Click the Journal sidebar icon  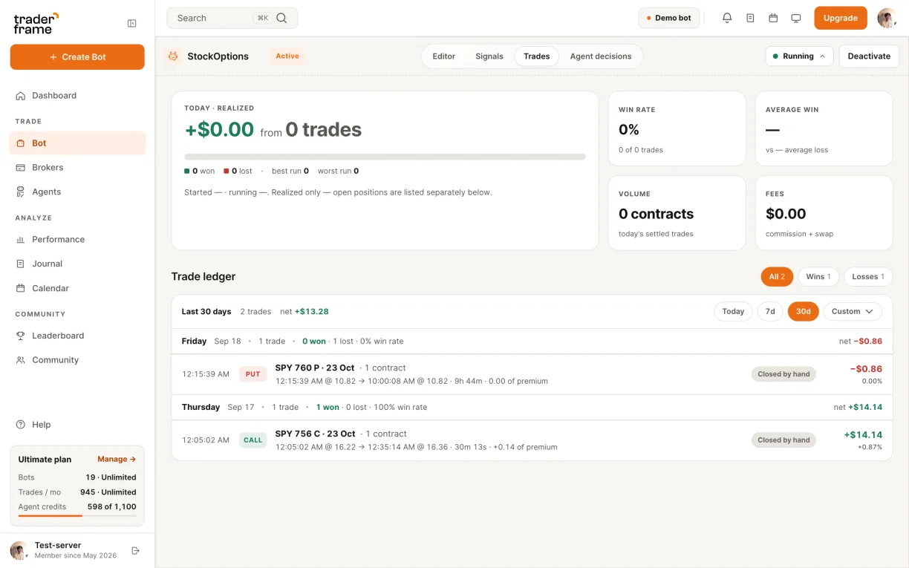coord(21,264)
